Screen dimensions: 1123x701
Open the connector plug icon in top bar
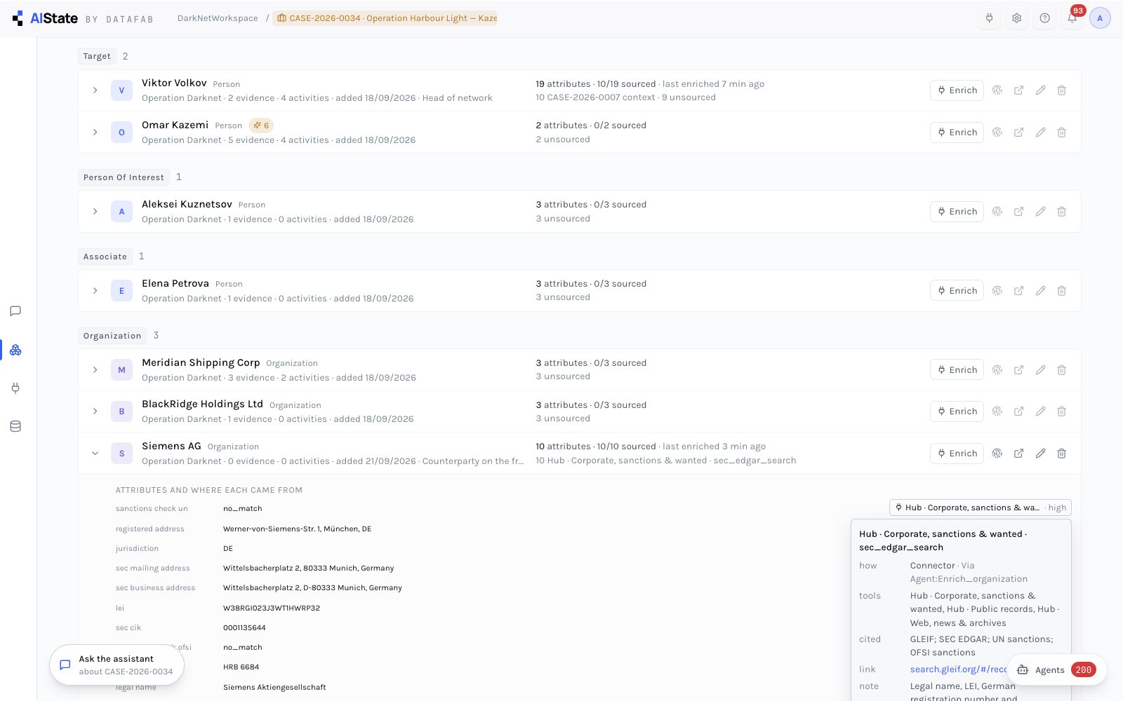tap(989, 18)
